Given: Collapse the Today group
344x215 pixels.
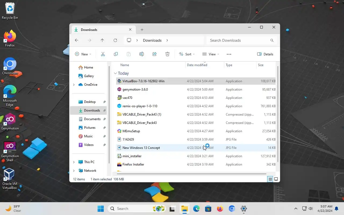Looking at the screenshot, I should tap(115, 73).
